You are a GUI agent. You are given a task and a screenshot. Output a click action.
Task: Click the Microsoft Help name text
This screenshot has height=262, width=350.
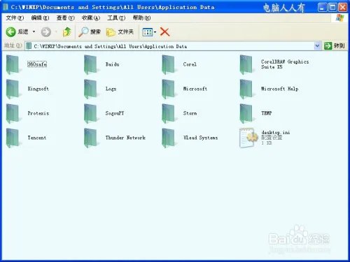279,89
